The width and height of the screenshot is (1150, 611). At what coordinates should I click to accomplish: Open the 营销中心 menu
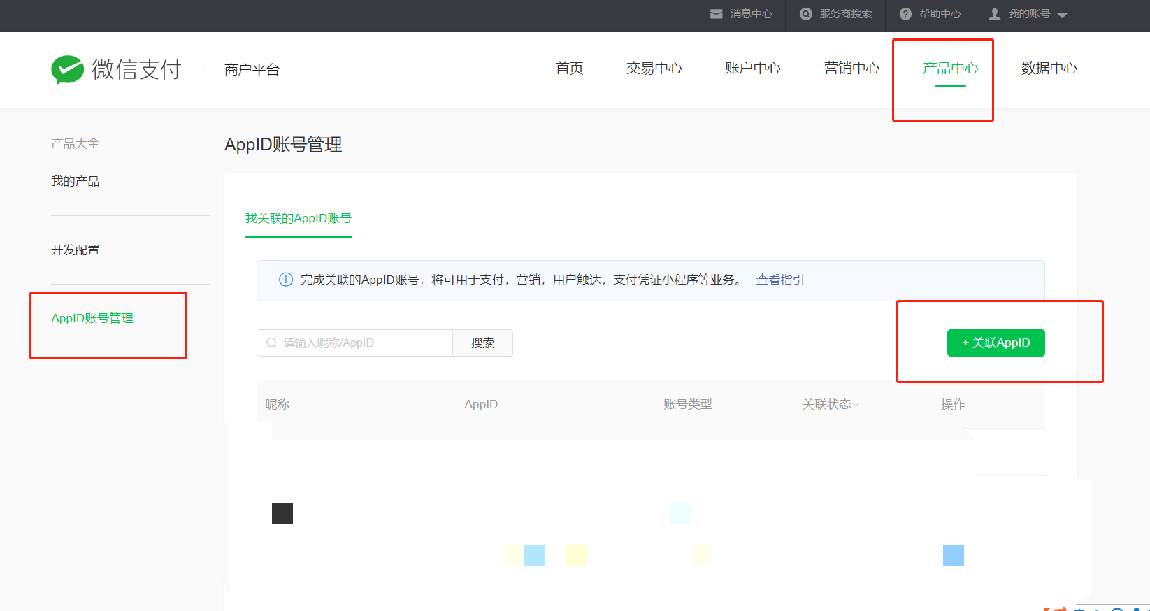851,68
